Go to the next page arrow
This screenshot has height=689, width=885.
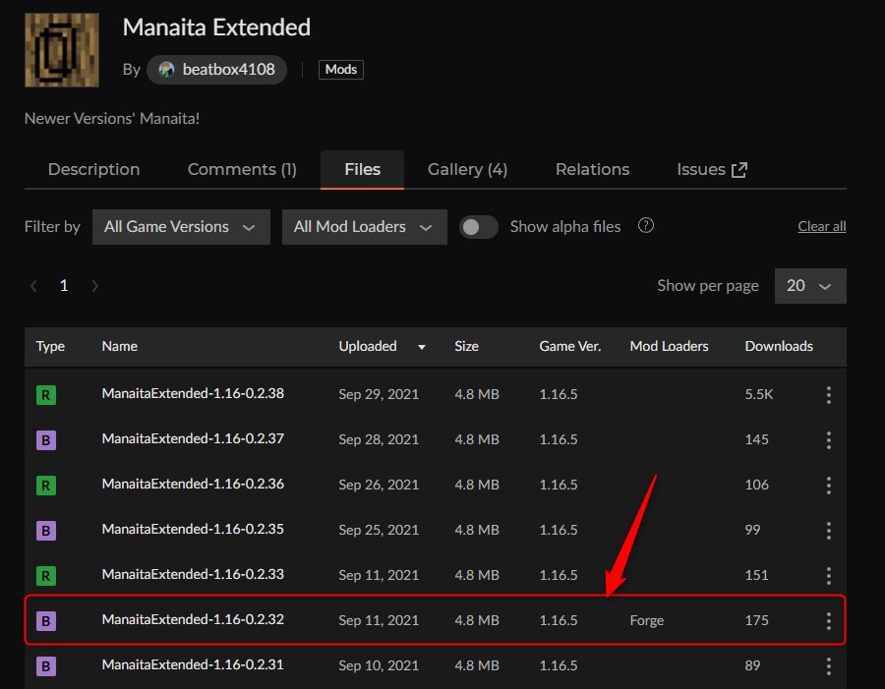(x=95, y=286)
